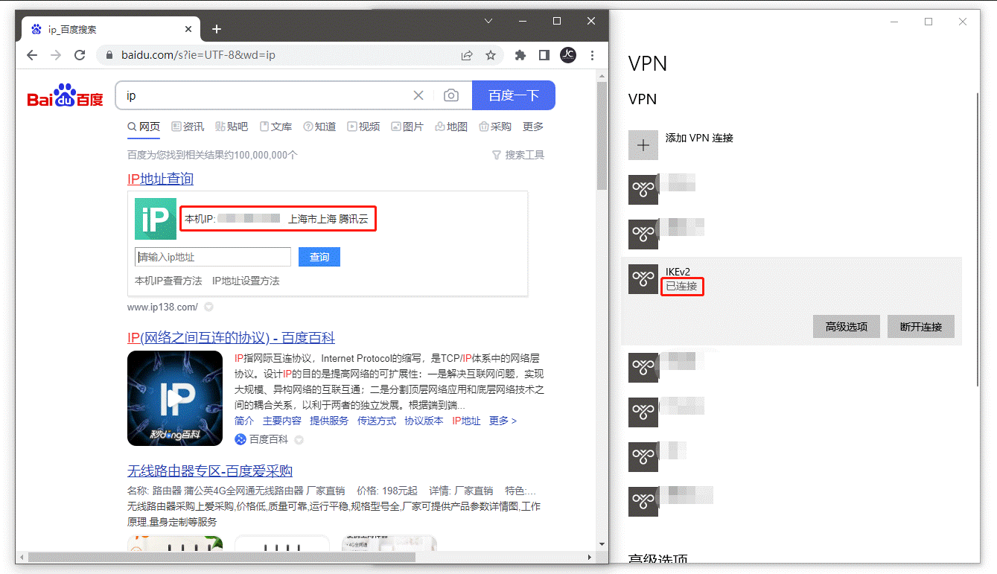This screenshot has height=574, width=997.
Task: Open the 地图 tab
Action: (451, 127)
